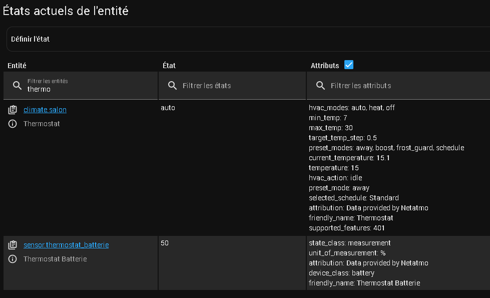This screenshot has width=490, height=298.
Task: Click the Attributs column label
Action: tap(325, 66)
